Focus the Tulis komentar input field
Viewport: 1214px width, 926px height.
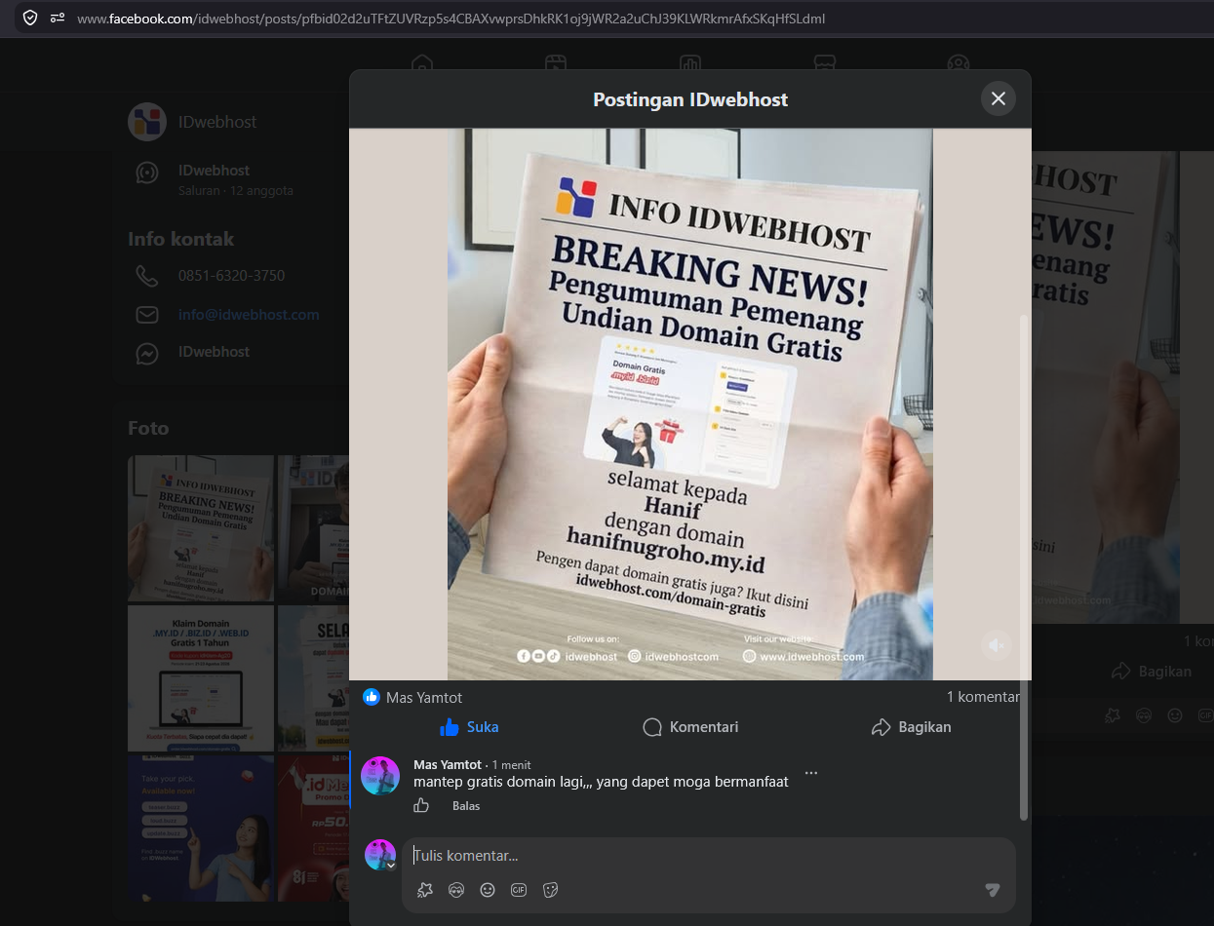[x=709, y=856]
